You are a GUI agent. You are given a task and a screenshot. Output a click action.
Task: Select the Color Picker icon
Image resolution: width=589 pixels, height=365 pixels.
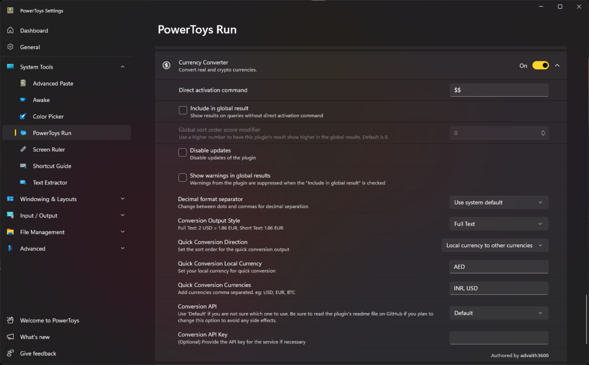(23, 116)
